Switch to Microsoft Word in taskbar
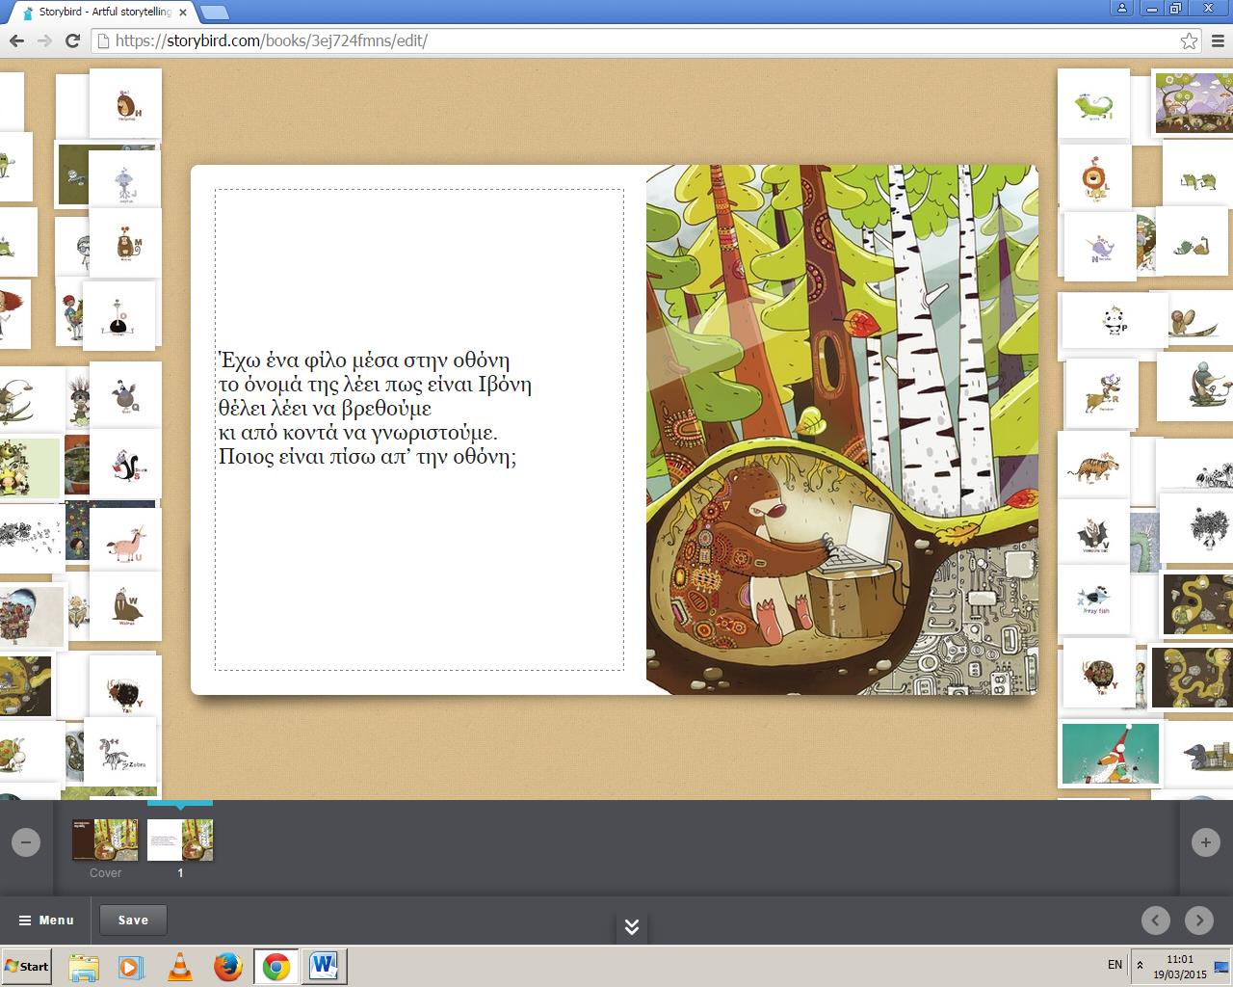The image size is (1233, 987). (324, 966)
